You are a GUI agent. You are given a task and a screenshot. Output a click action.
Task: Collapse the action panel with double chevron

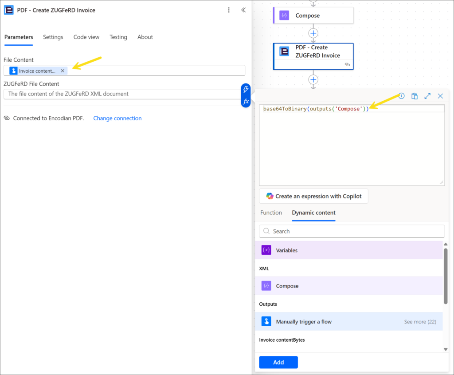(243, 10)
